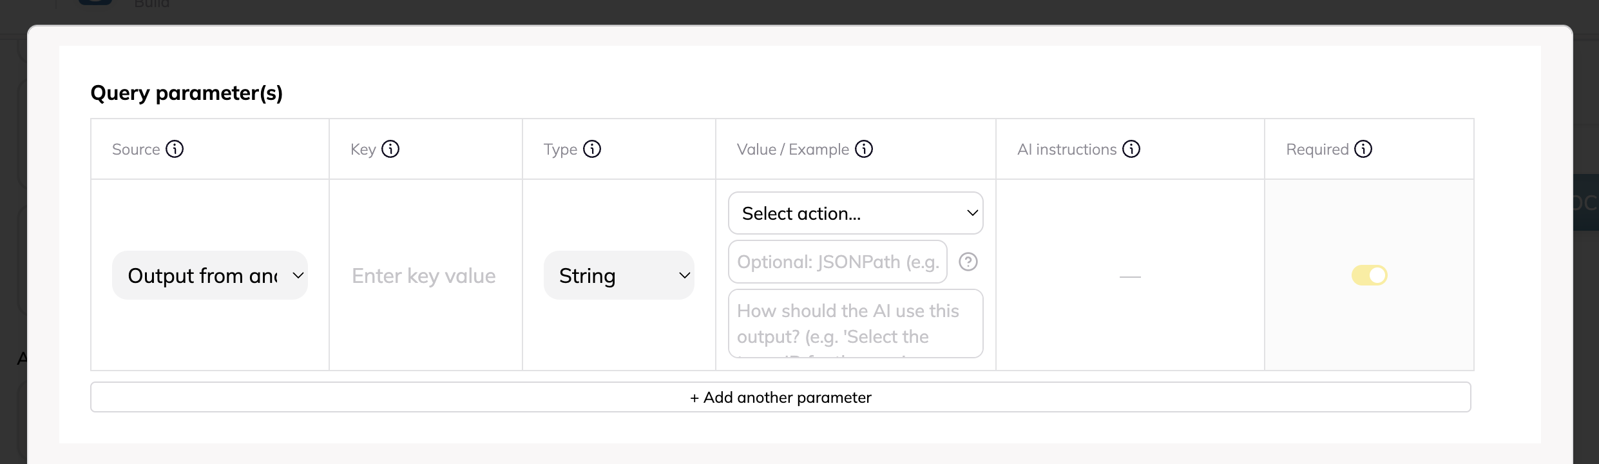Click the Required column info icon
Image resolution: width=1599 pixels, height=464 pixels.
point(1363,149)
